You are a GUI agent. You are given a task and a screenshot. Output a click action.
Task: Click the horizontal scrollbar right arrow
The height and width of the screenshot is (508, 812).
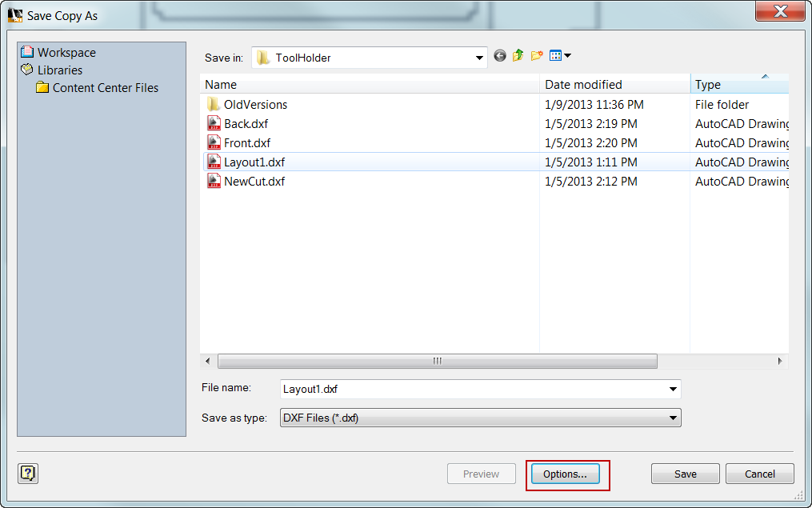[779, 361]
